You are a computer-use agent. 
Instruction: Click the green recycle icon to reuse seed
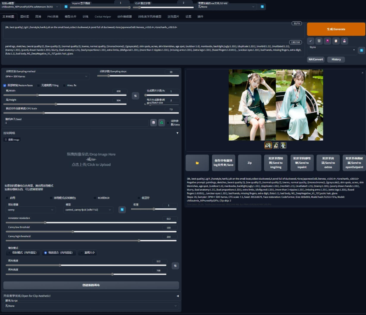[x=162, y=123]
